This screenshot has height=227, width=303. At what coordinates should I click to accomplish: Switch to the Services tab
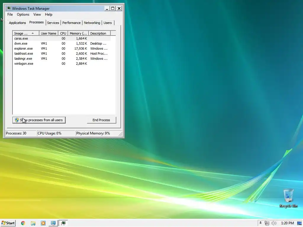point(53,23)
